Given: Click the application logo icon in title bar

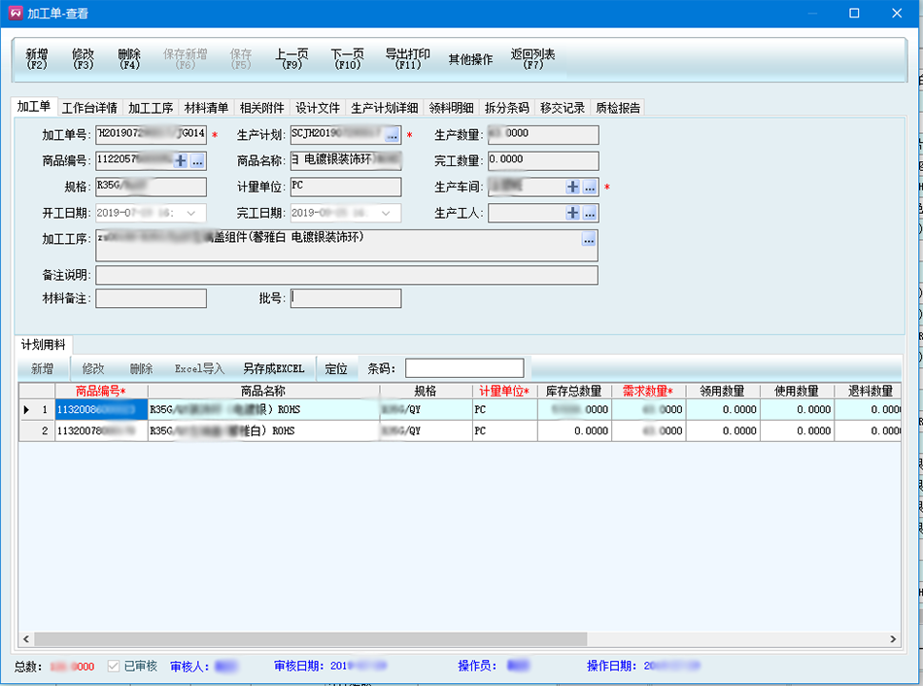Looking at the screenshot, I should (16, 13).
